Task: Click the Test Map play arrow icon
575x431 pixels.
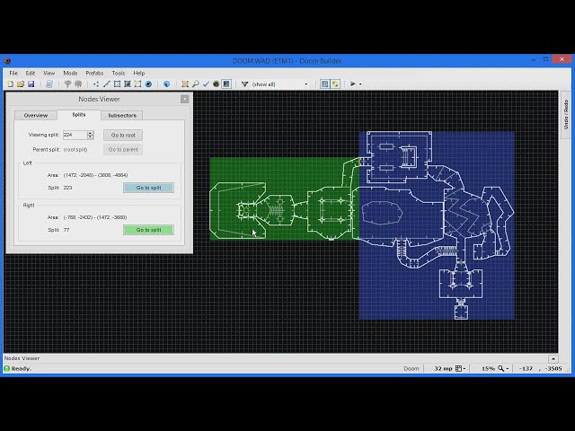Action: [353, 84]
